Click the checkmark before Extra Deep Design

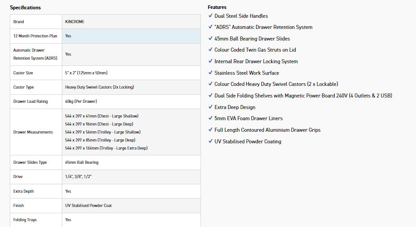coord(210,107)
